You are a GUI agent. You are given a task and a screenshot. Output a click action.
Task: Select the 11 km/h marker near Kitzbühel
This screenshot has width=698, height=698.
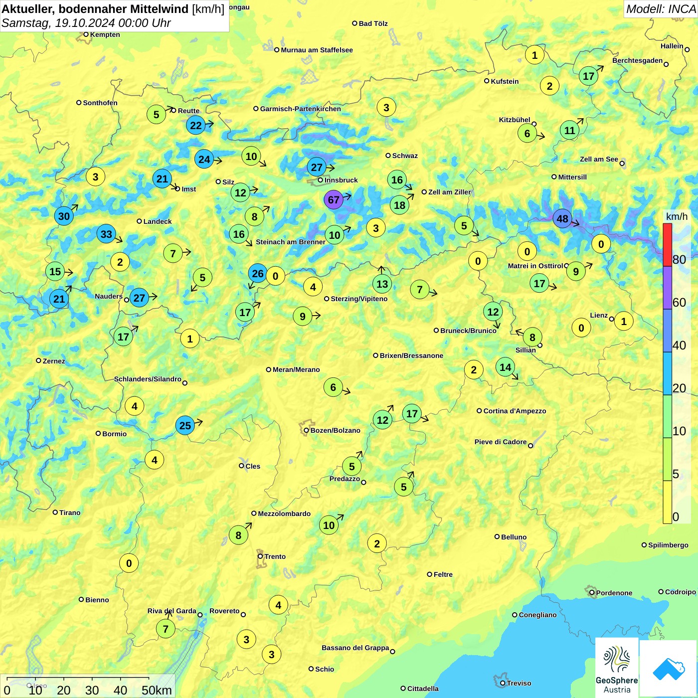569,131
